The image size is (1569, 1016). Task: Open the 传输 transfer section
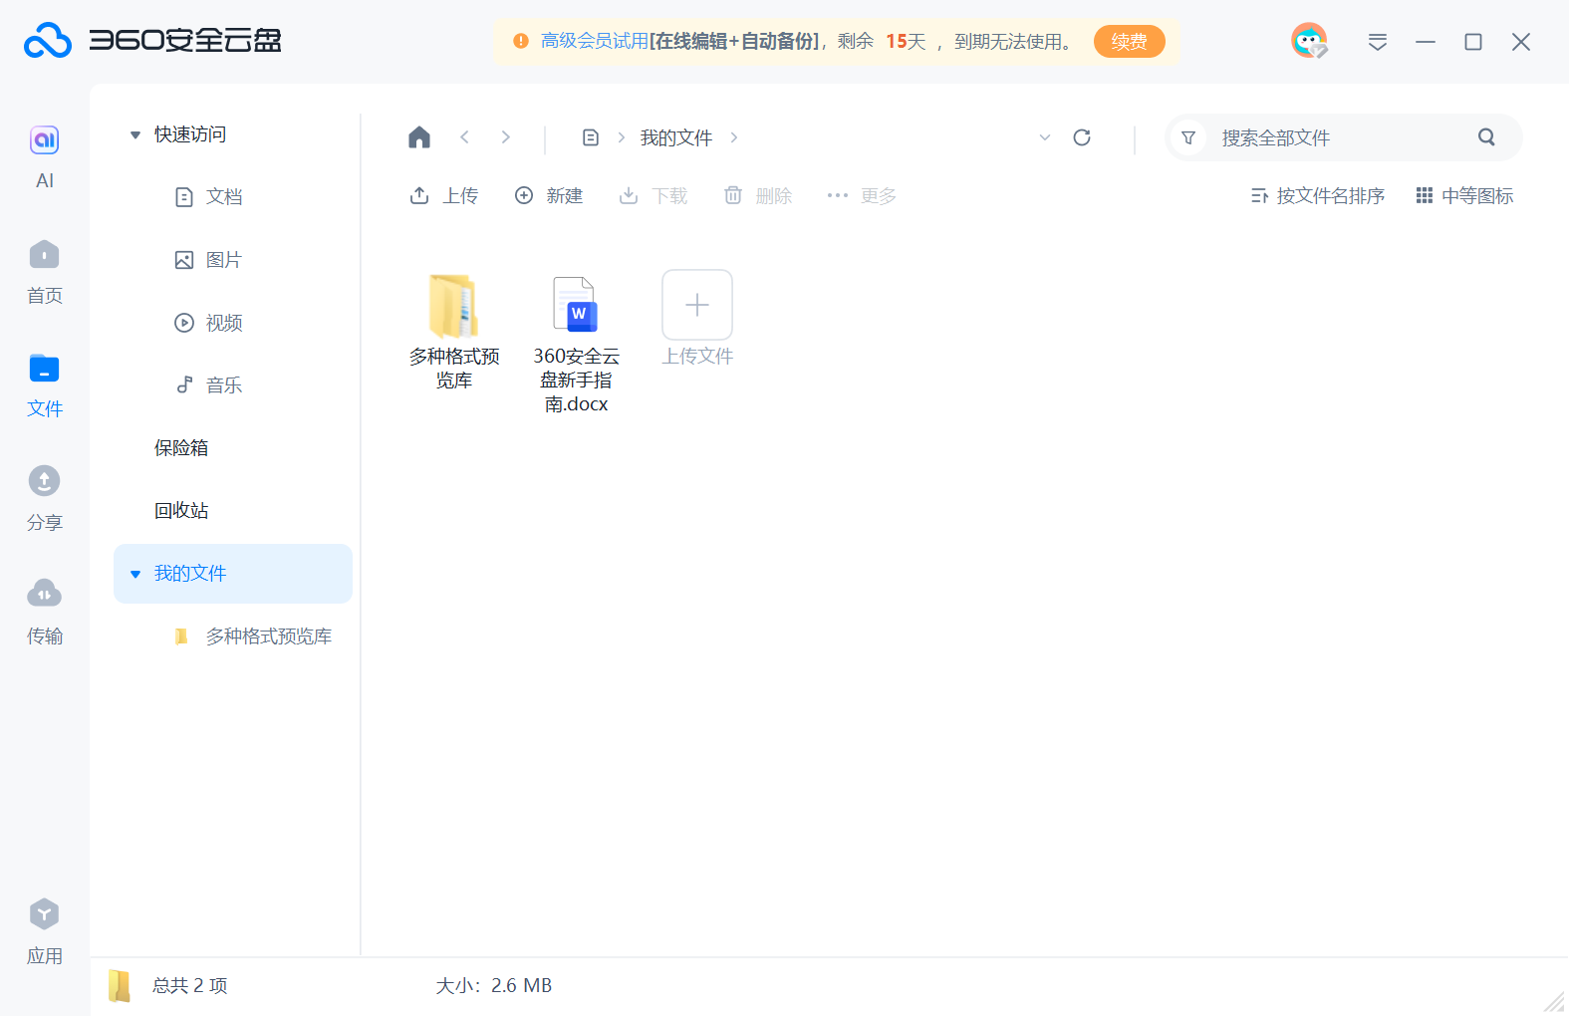45,612
